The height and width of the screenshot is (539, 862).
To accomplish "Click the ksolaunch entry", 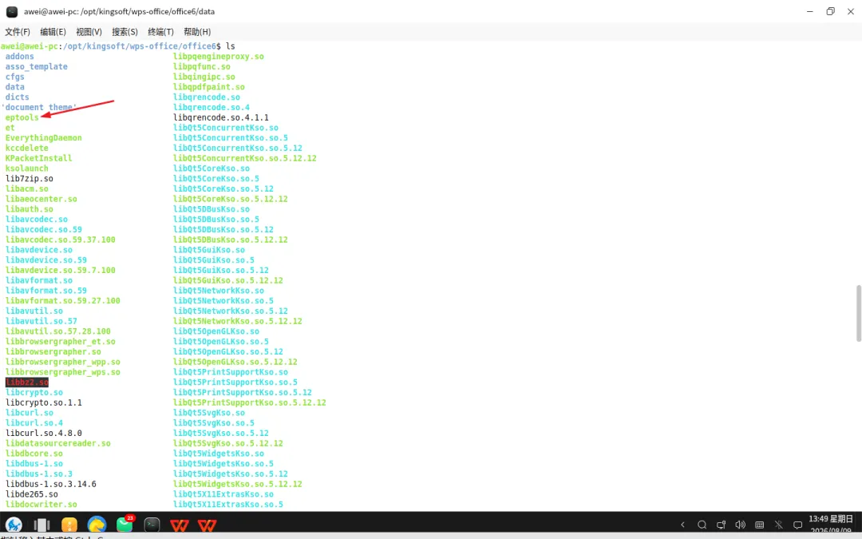I will pyautogui.click(x=27, y=168).
